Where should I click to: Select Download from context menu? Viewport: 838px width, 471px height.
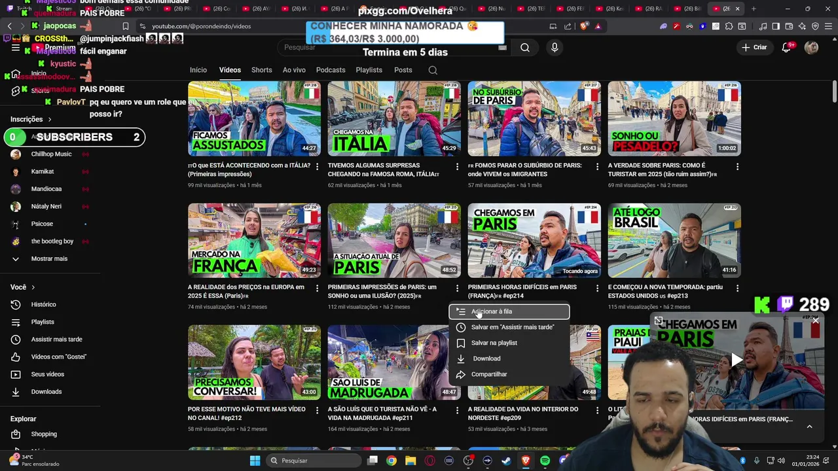tap(509, 358)
